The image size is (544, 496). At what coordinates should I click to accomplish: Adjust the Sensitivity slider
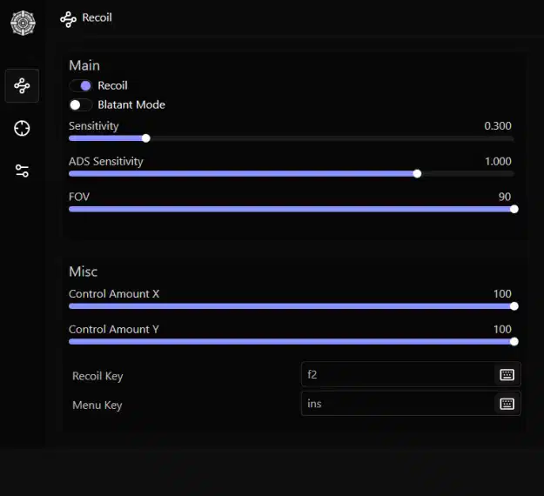[x=291, y=138]
